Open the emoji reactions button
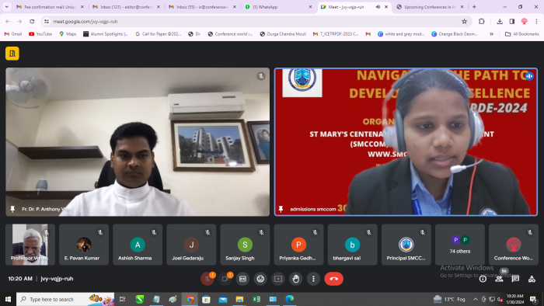 [x=260, y=279]
